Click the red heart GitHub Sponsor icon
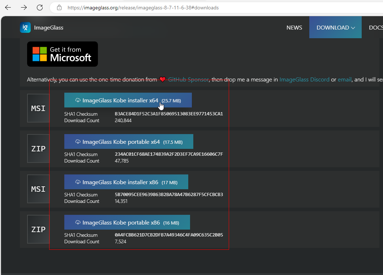 (163, 80)
